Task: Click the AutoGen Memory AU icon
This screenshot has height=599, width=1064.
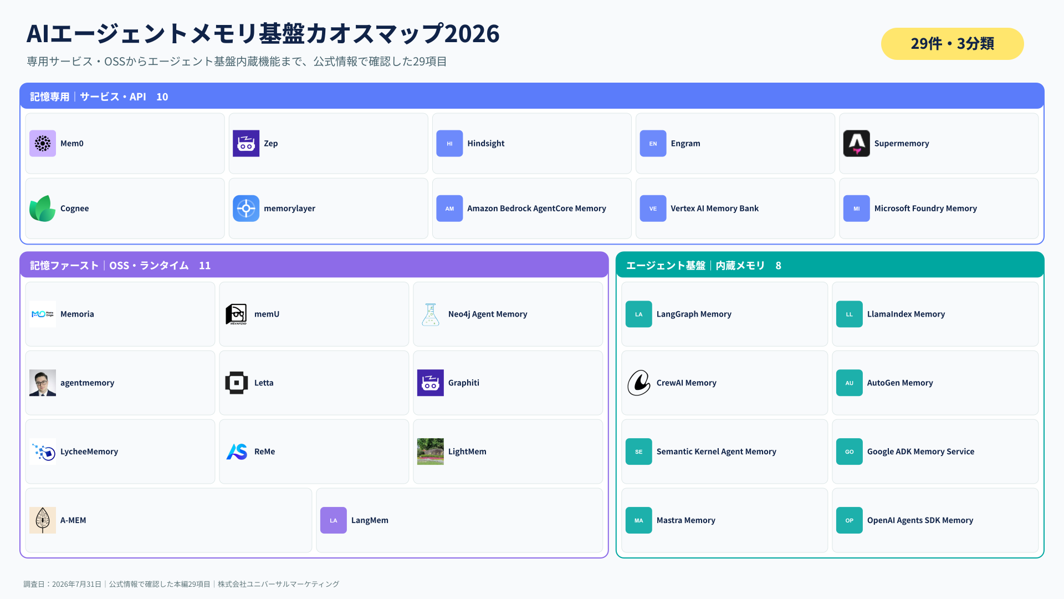Action: 850,383
